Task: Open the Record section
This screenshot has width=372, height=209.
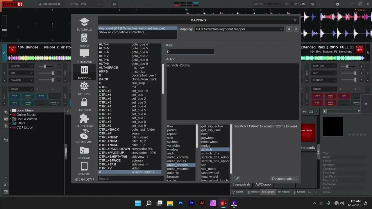Action: [x=84, y=152]
